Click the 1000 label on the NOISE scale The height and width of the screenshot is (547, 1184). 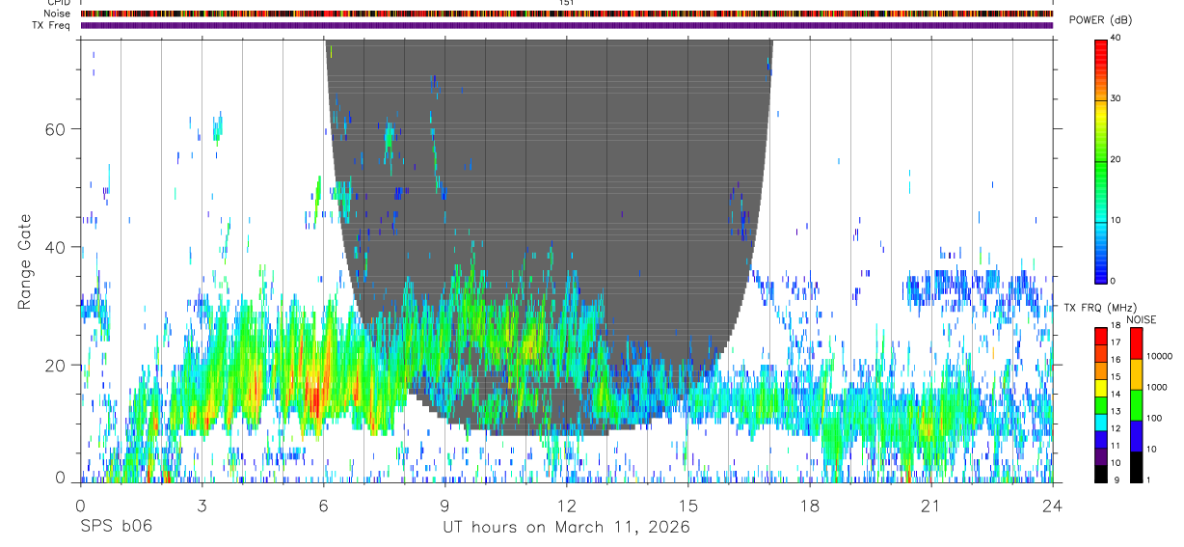click(1157, 387)
